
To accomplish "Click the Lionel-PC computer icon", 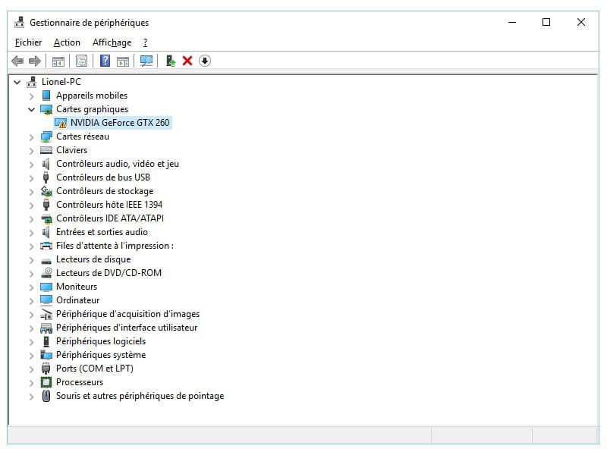I will (31, 82).
